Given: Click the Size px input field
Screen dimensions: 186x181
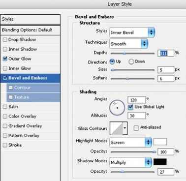Looking at the screenshot, I should point(166,70).
